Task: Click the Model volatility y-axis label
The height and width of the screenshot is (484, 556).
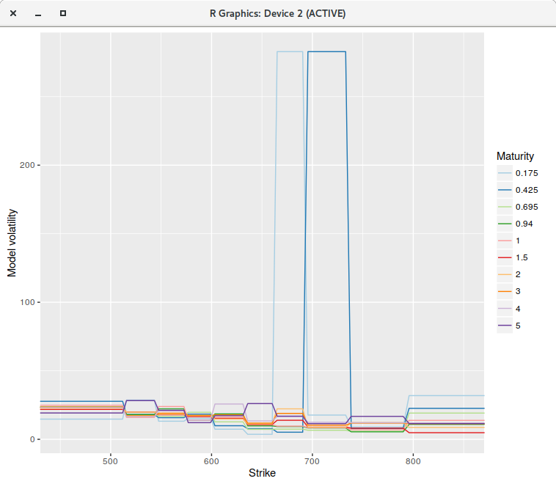Action: (12, 243)
